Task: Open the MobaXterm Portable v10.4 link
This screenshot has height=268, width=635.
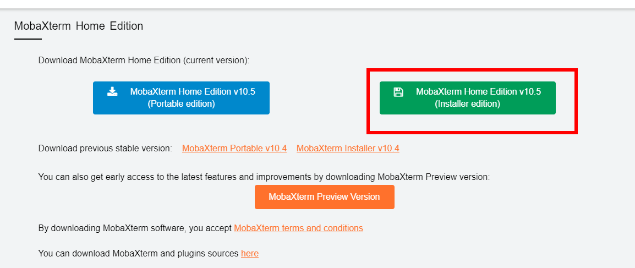Action: (x=234, y=149)
